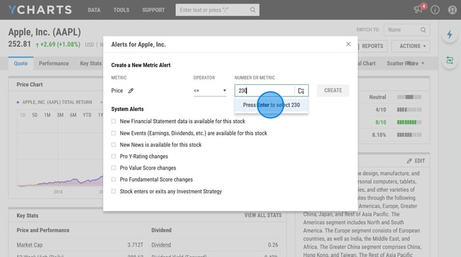
Task: Switch to the Performance tab
Action: (x=54, y=63)
